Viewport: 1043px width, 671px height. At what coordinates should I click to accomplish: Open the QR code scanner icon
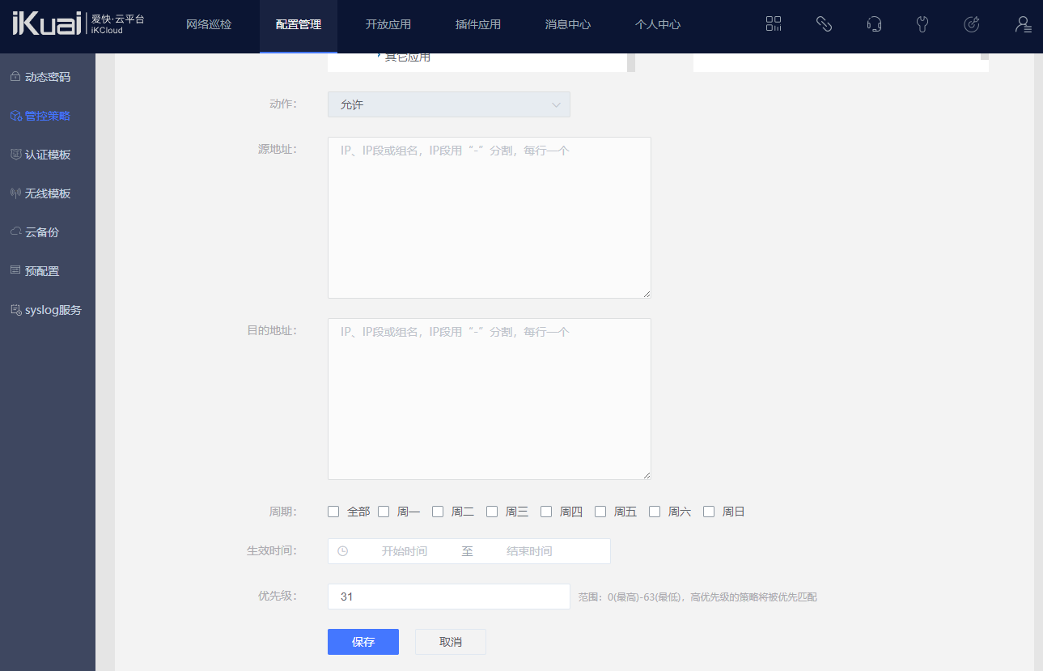tap(774, 24)
